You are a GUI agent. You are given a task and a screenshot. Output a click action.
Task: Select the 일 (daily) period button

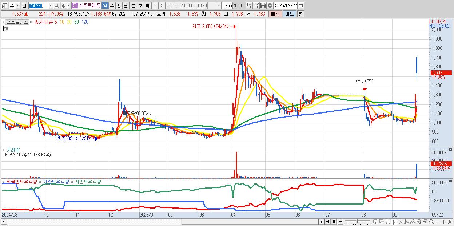pyautogui.click(x=105, y=5)
